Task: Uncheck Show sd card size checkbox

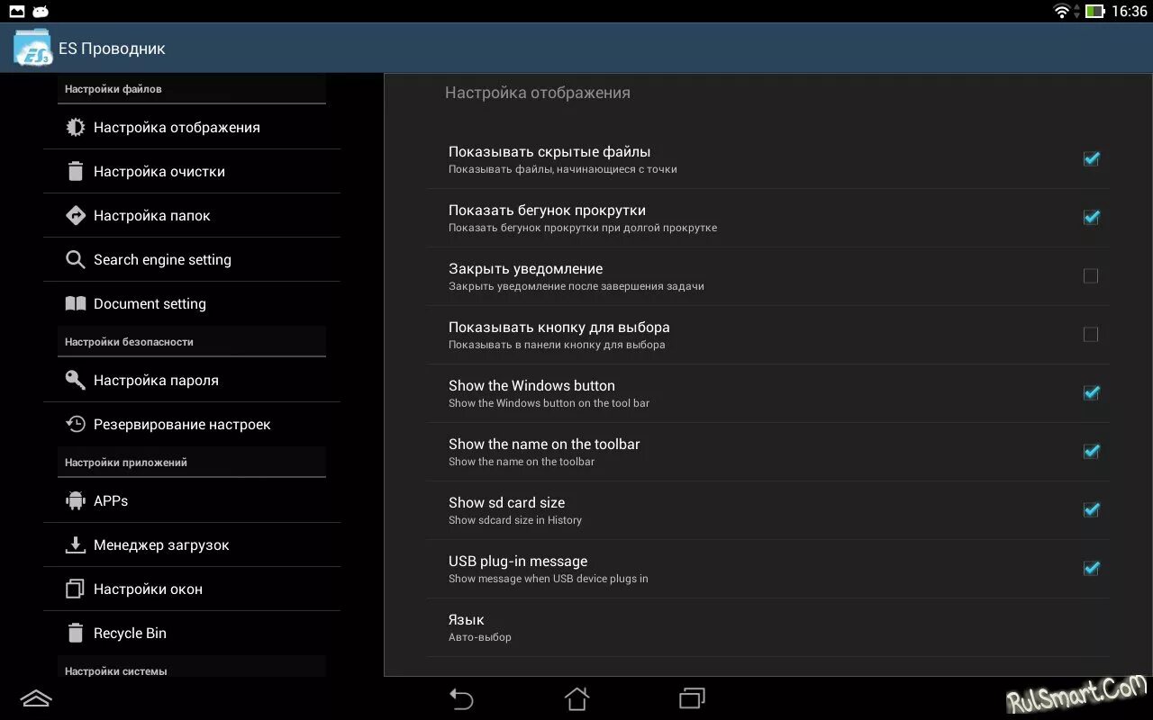Action: [1091, 509]
